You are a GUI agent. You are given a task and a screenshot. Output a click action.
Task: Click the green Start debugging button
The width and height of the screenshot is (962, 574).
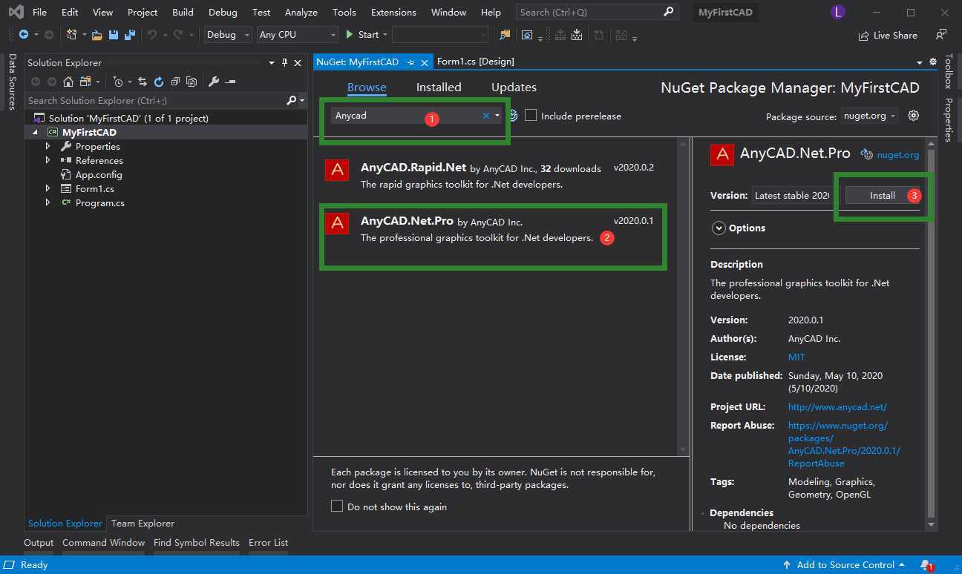coord(362,35)
